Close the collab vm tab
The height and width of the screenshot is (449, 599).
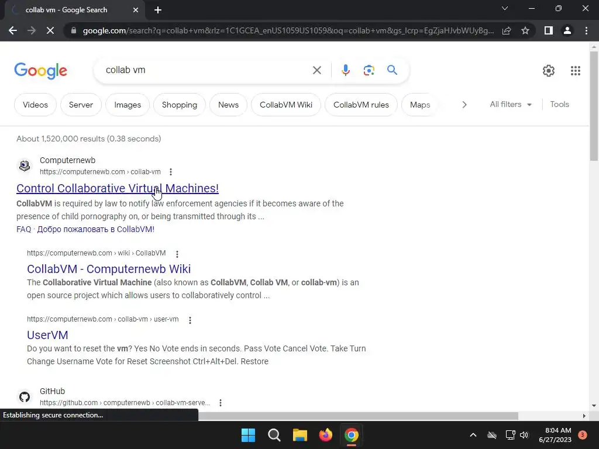click(x=135, y=10)
